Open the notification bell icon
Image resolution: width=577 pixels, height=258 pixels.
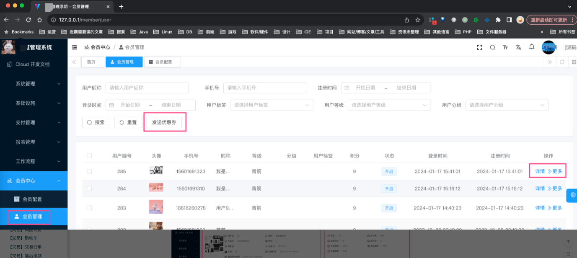coord(531,47)
